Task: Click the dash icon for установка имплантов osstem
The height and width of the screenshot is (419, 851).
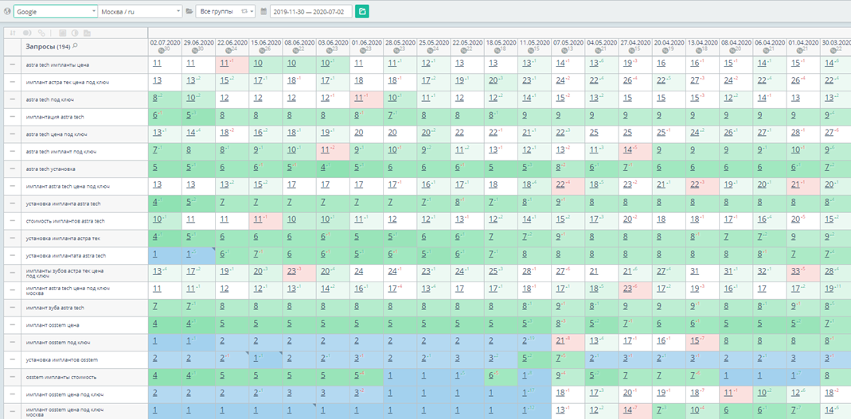Action: (13, 360)
